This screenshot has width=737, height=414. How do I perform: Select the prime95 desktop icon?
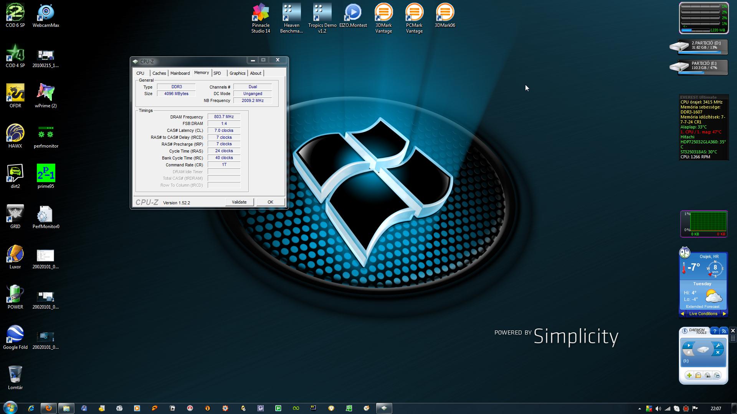(46, 176)
